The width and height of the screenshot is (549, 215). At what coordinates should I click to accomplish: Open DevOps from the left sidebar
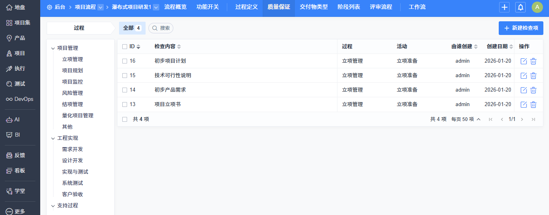pos(20,99)
